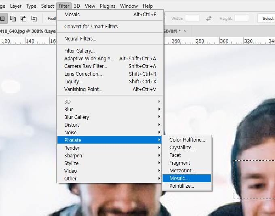Click the Width input field
Image resolution: width=275 pixels, height=216 pixels.
click(x=192, y=18)
